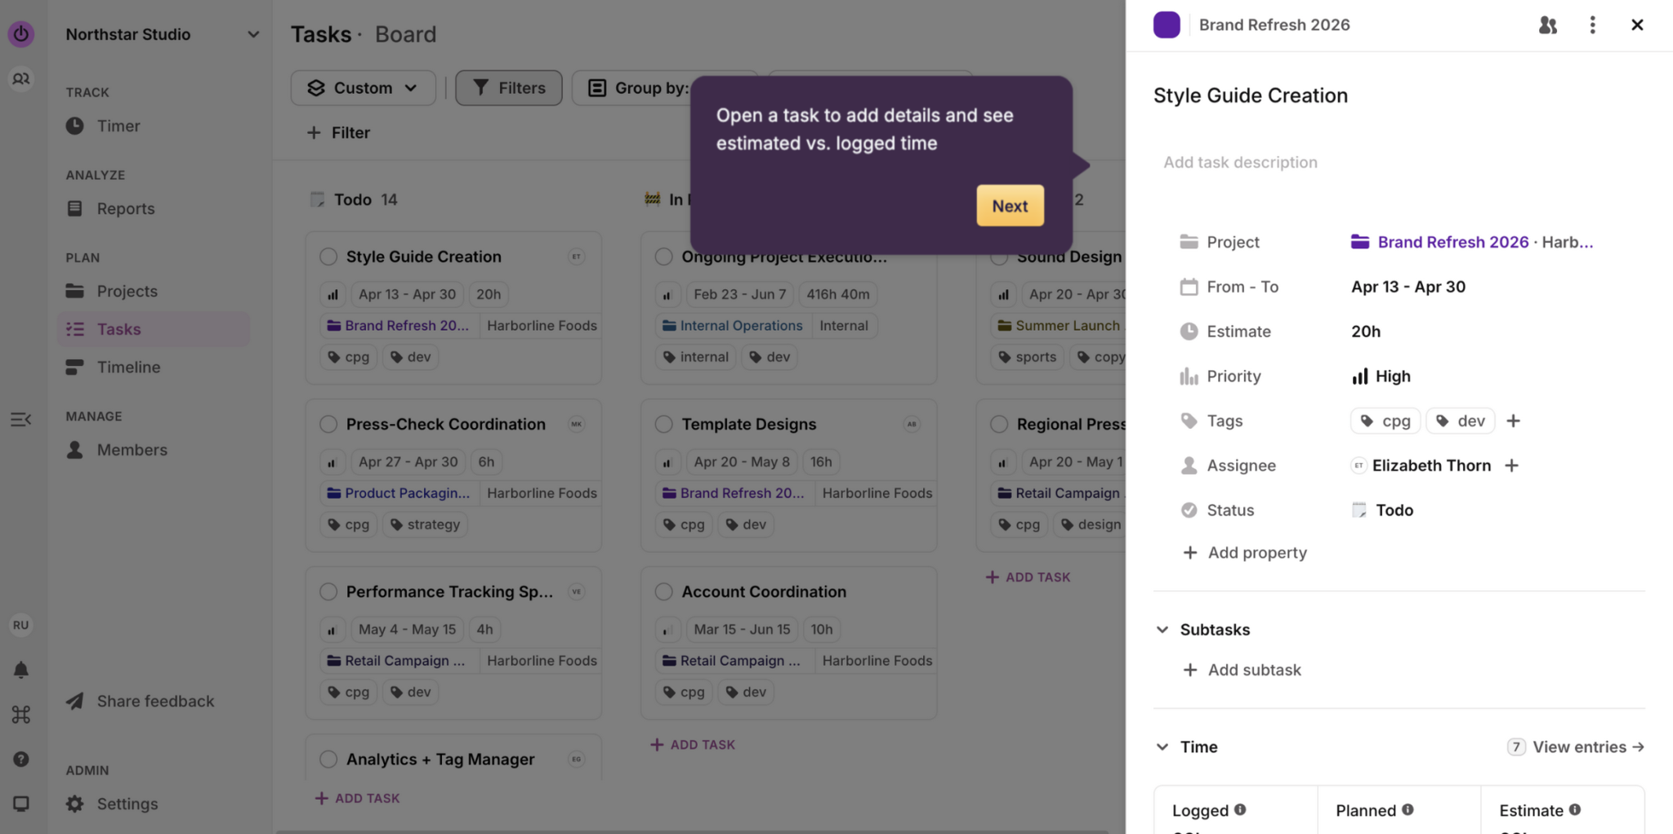Open the Northstar Studio workspace dropdown

coord(162,34)
